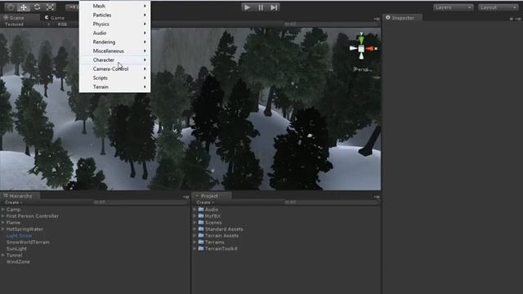Select the Scale tool

tap(50, 7)
